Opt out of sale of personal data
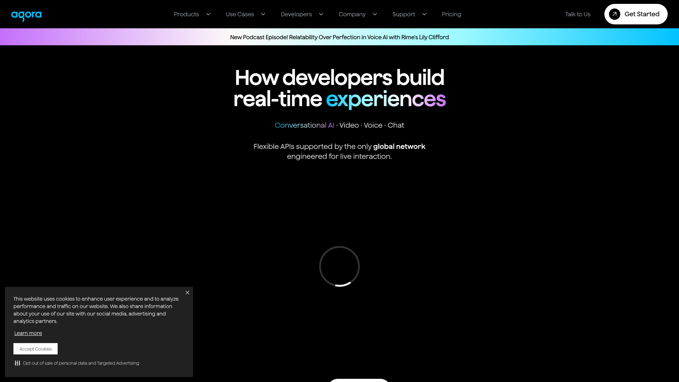This screenshot has width=679, height=382. (81, 363)
